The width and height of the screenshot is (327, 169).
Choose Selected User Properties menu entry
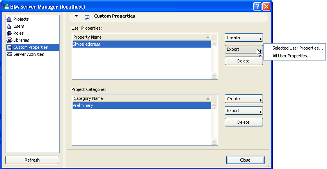point(298,48)
